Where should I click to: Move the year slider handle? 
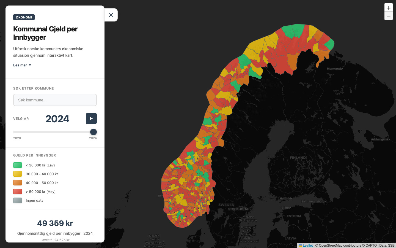pos(94,132)
